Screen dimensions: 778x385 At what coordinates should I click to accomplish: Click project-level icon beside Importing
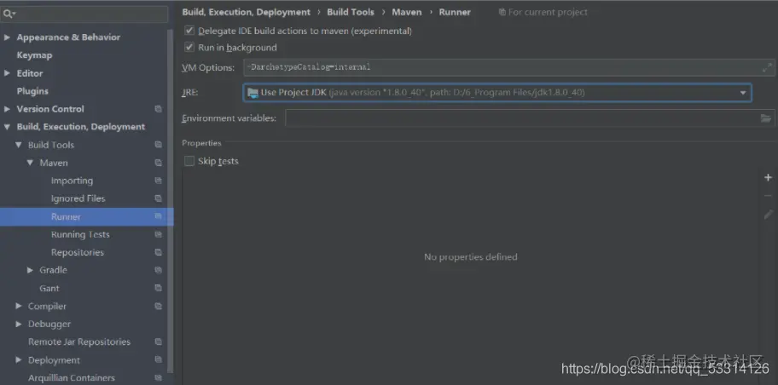[x=159, y=181]
